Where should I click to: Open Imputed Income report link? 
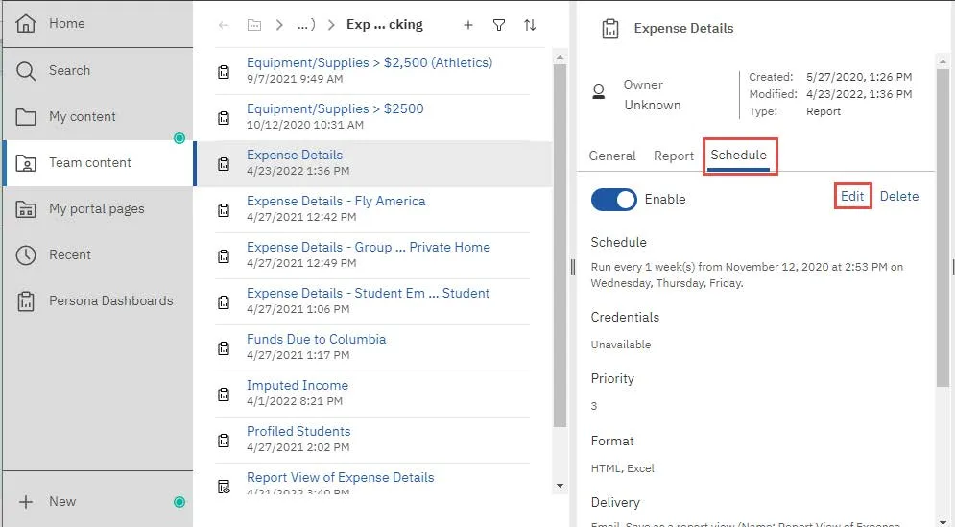298,386
